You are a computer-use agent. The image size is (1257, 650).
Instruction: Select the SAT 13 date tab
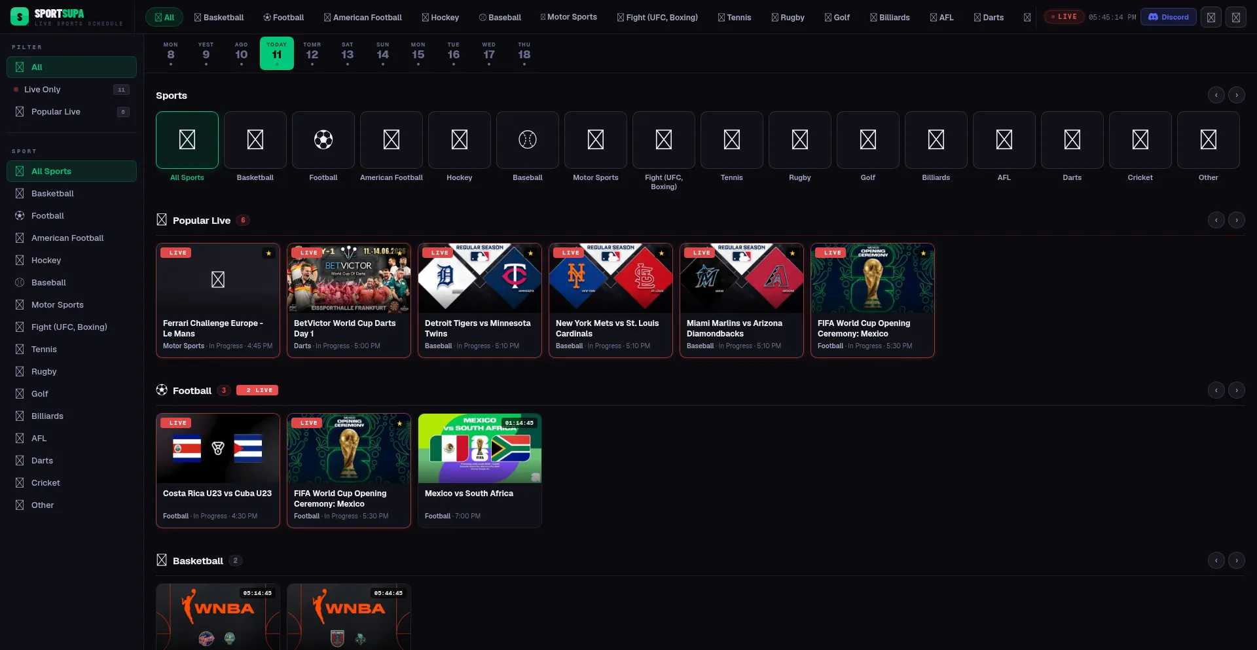tap(348, 53)
